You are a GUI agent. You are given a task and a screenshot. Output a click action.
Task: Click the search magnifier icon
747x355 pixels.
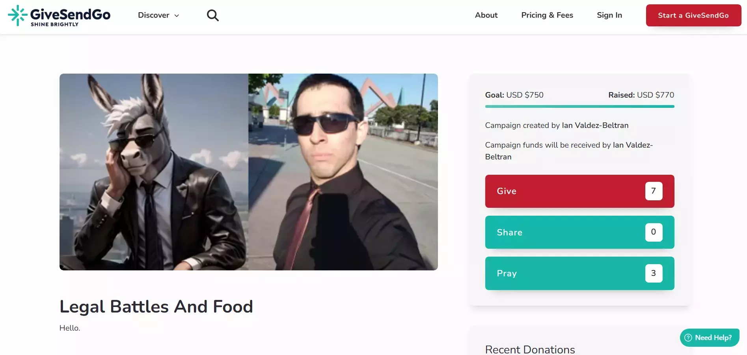click(x=213, y=15)
